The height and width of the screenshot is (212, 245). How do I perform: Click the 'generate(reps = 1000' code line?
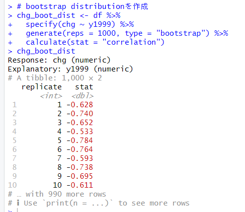tap(127, 33)
